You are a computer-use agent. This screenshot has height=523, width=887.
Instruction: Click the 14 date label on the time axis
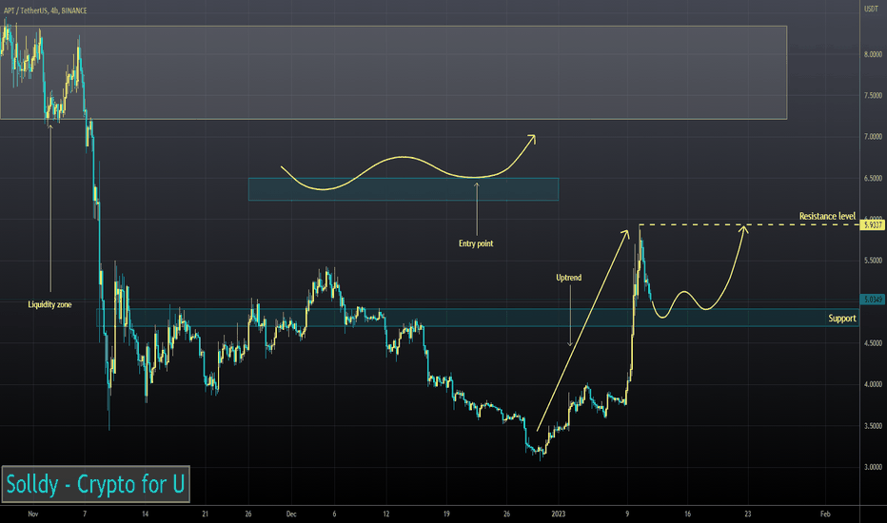(x=146, y=513)
